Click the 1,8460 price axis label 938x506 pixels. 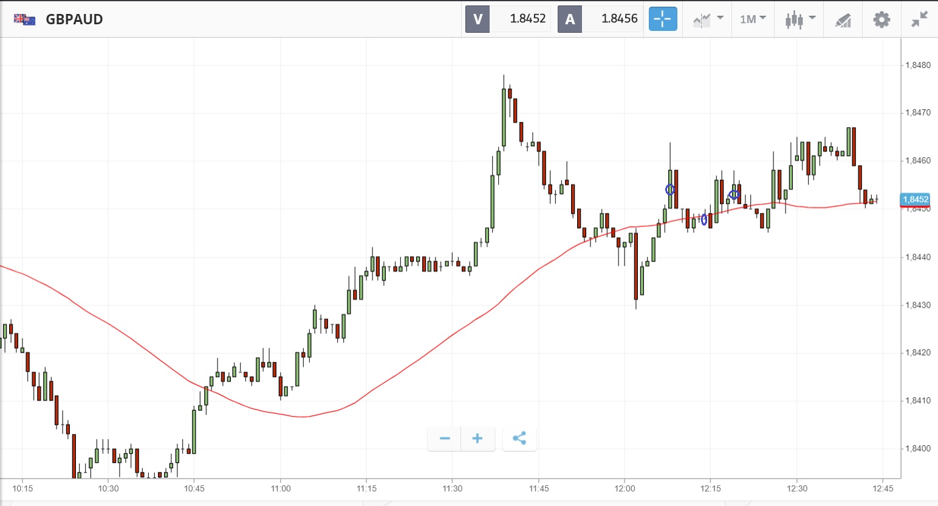(x=918, y=161)
